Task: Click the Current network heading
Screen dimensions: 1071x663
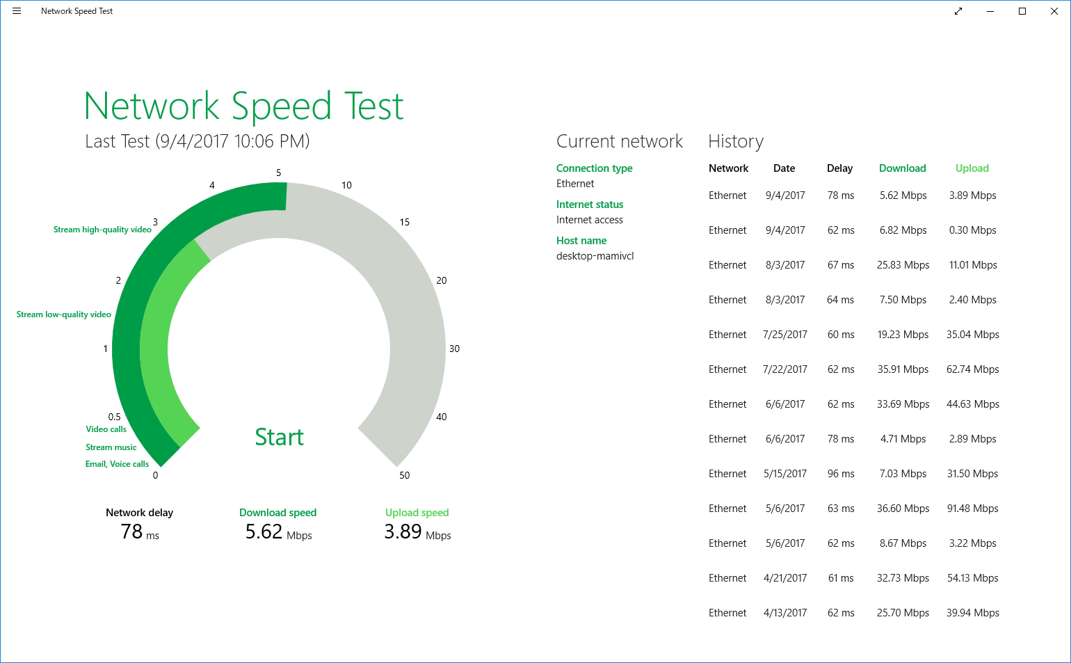Action: pos(620,141)
